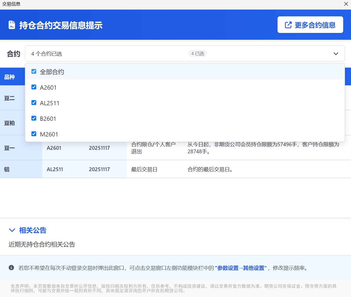The image size is (351, 297).
Task: Click the 参数设置→其他设置 link
Action: click(241, 268)
